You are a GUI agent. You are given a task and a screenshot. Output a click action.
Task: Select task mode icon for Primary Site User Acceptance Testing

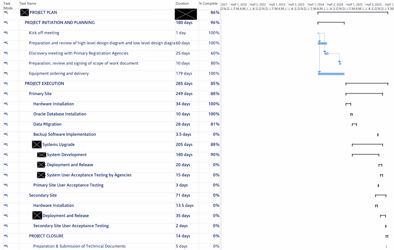(x=6, y=185)
